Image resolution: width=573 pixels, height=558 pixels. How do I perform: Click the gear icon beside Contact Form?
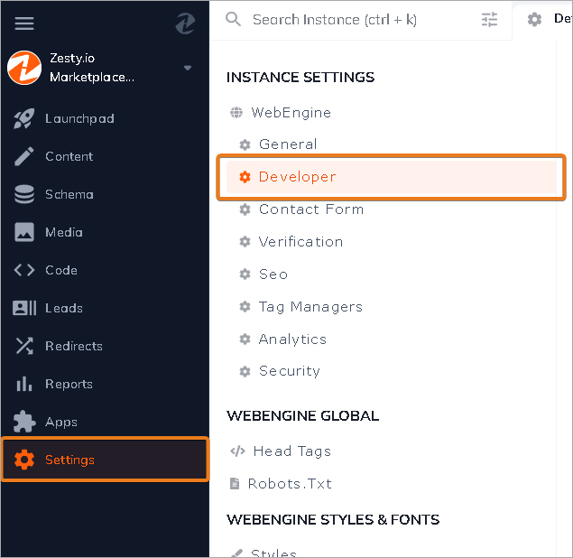point(245,209)
